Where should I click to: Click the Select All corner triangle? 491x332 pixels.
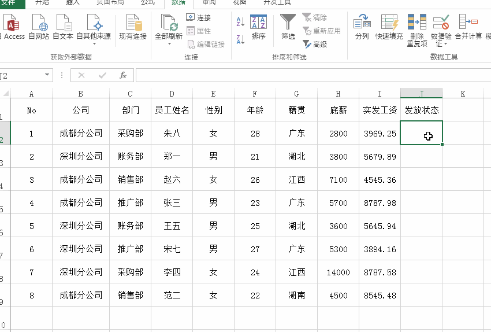click(x=6, y=94)
